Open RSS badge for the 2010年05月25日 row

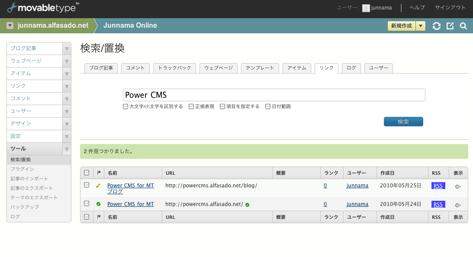[438, 186]
